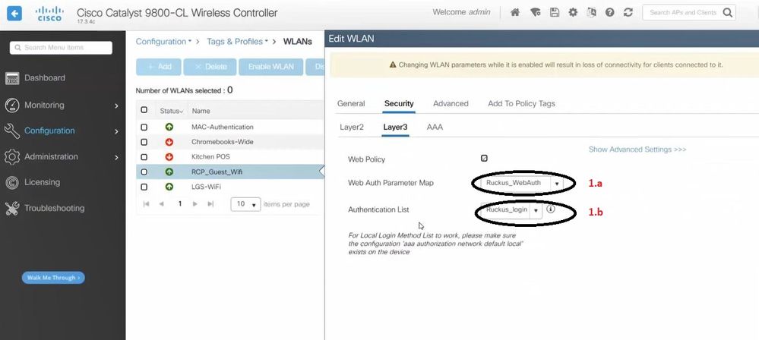Screen dimensions: 759x340
Task: Select the LGS-WiFi row checkbox
Action: (x=144, y=186)
